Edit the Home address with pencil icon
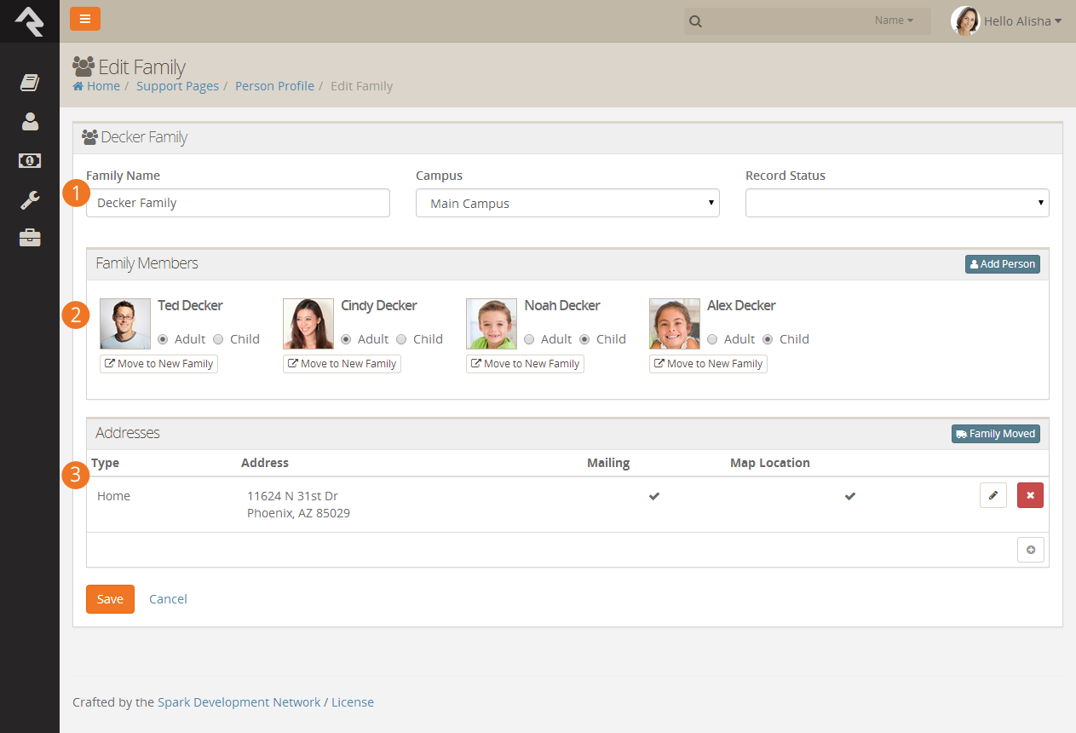This screenshot has height=733, width=1076. (993, 495)
